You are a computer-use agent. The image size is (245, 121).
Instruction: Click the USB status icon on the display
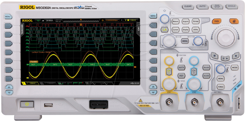(x=132, y=83)
